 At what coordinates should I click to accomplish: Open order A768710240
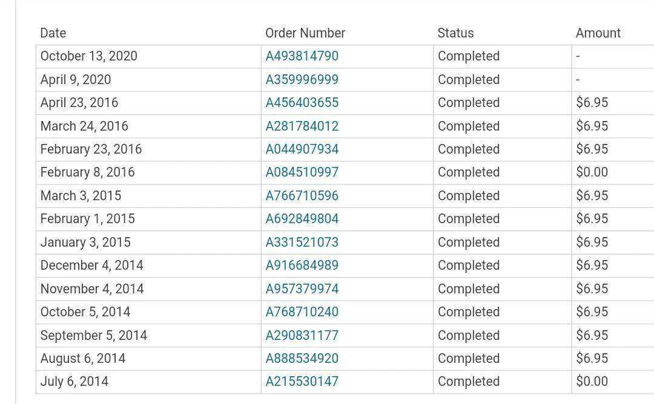point(302,312)
